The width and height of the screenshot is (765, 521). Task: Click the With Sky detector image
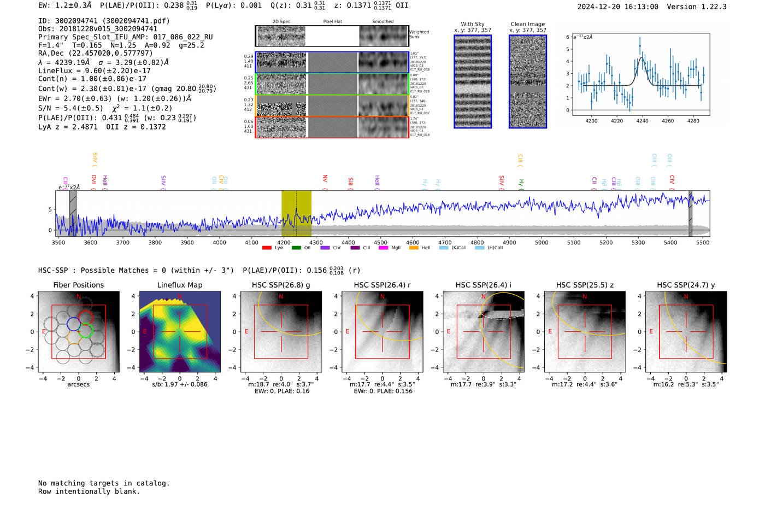click(x=473, y=81)
